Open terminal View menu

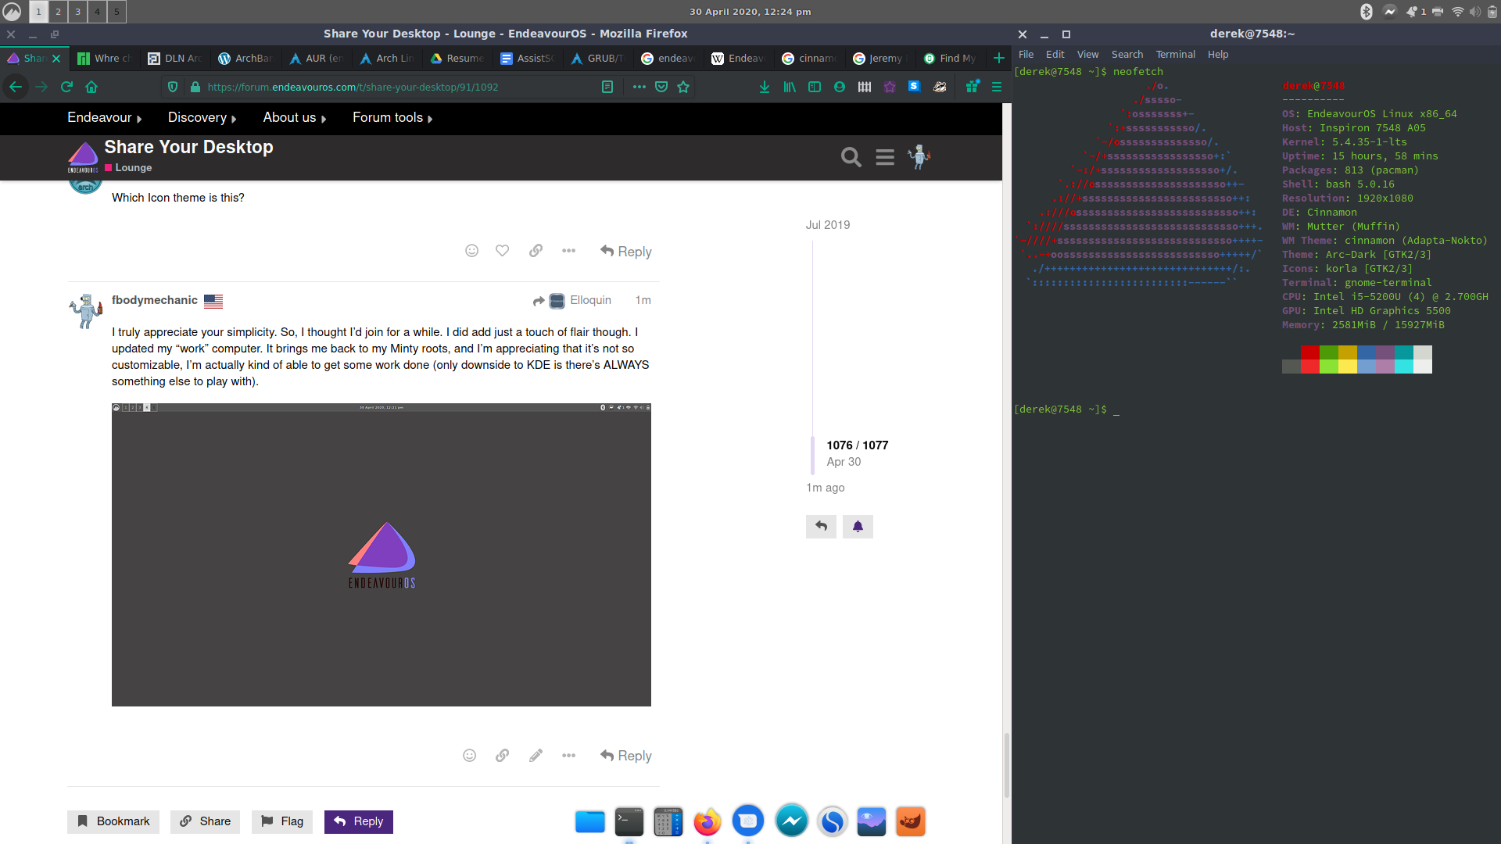coord(1087,55)
